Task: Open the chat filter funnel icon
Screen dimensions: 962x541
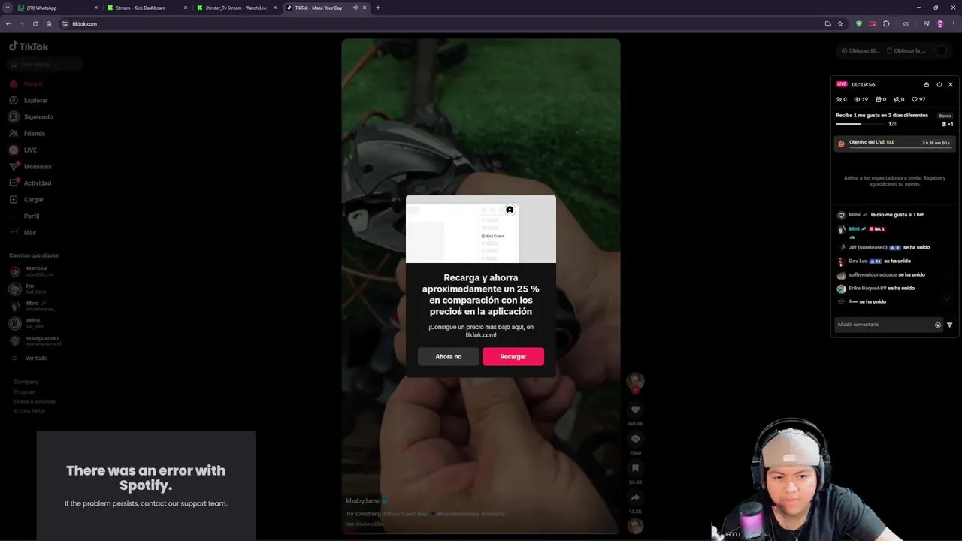Action: (949, 325)
